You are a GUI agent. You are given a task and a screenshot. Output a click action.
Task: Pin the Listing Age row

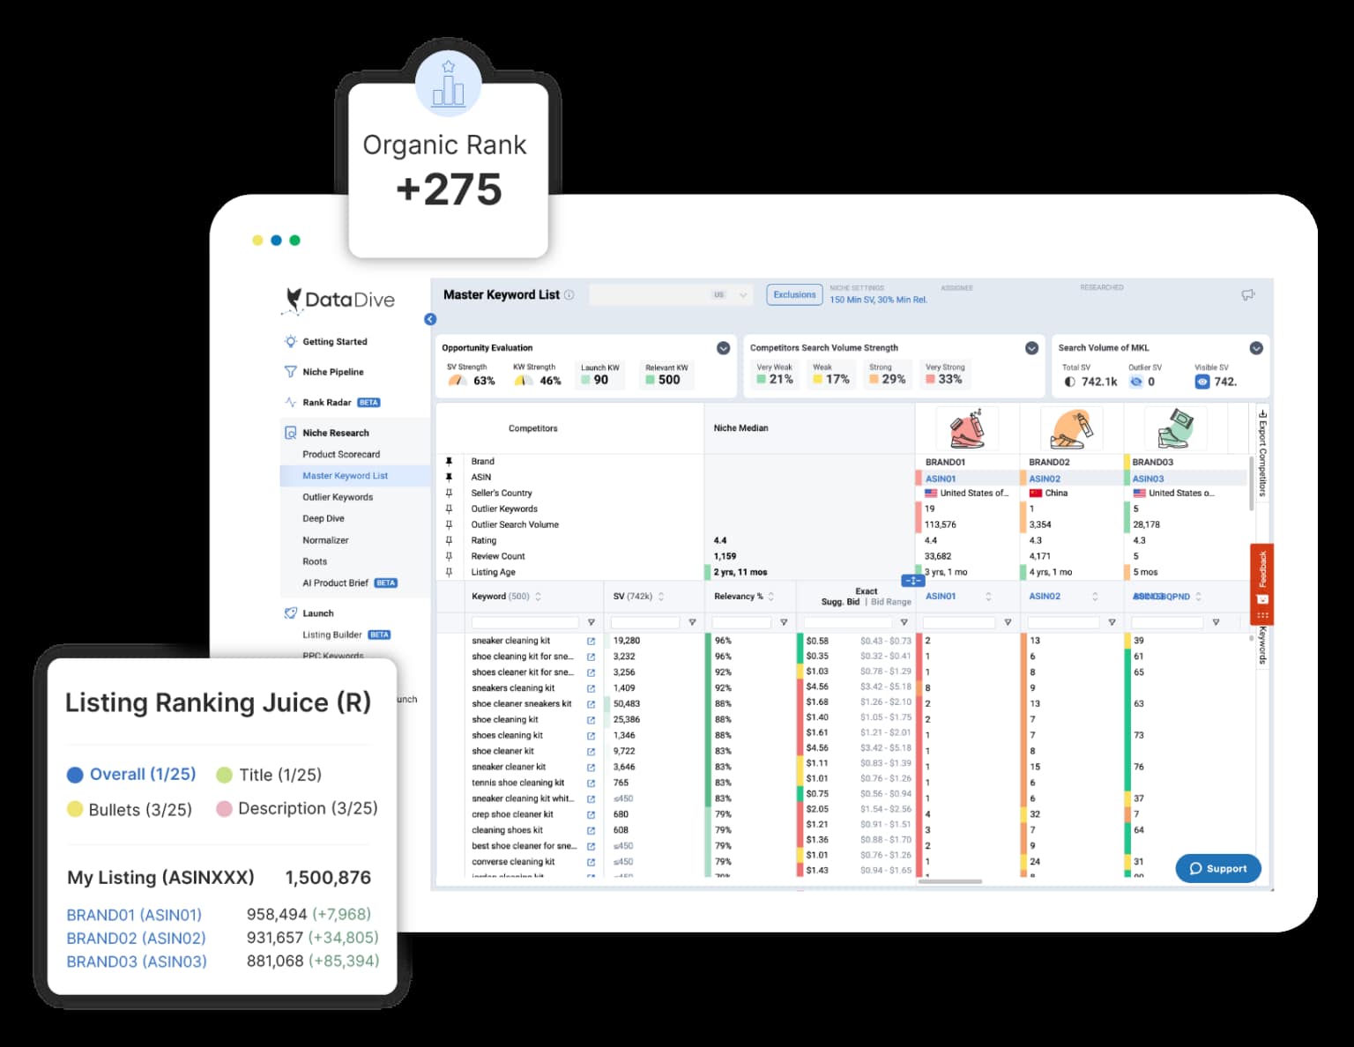point(449,573)
